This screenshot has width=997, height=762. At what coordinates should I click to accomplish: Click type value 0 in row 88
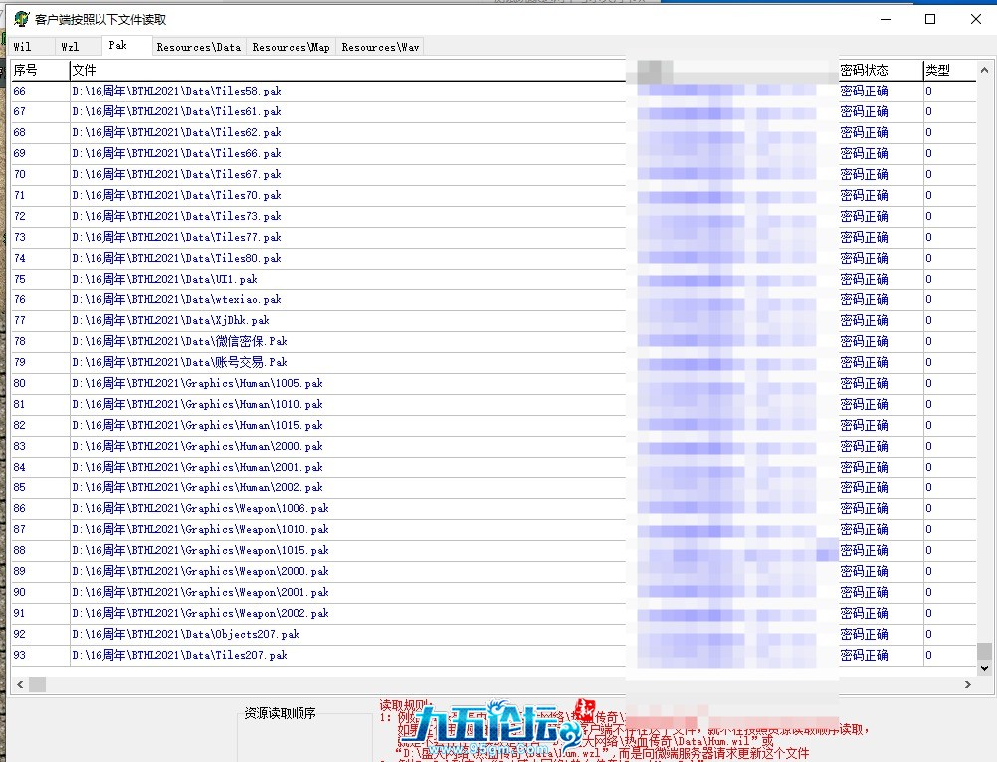tap(929, 550)
